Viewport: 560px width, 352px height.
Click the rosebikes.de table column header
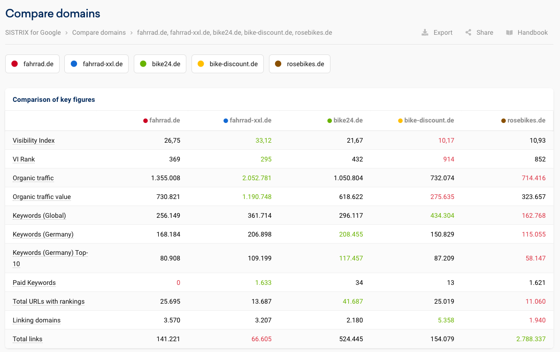pyautogui.click(x=523, y=120)
